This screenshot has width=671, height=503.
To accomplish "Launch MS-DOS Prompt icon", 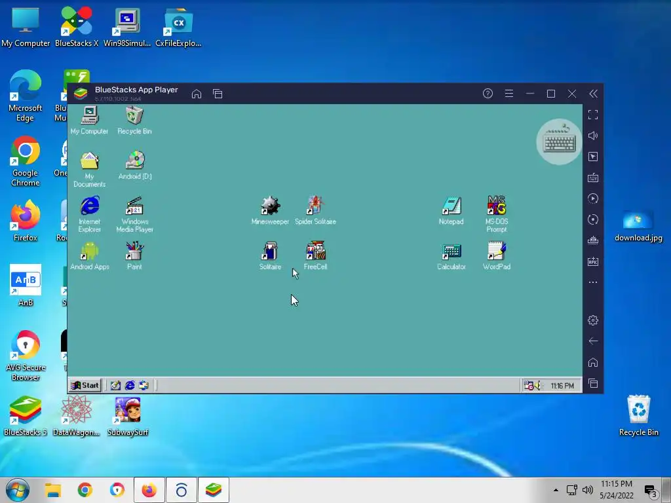I will [x=497, y=214].
